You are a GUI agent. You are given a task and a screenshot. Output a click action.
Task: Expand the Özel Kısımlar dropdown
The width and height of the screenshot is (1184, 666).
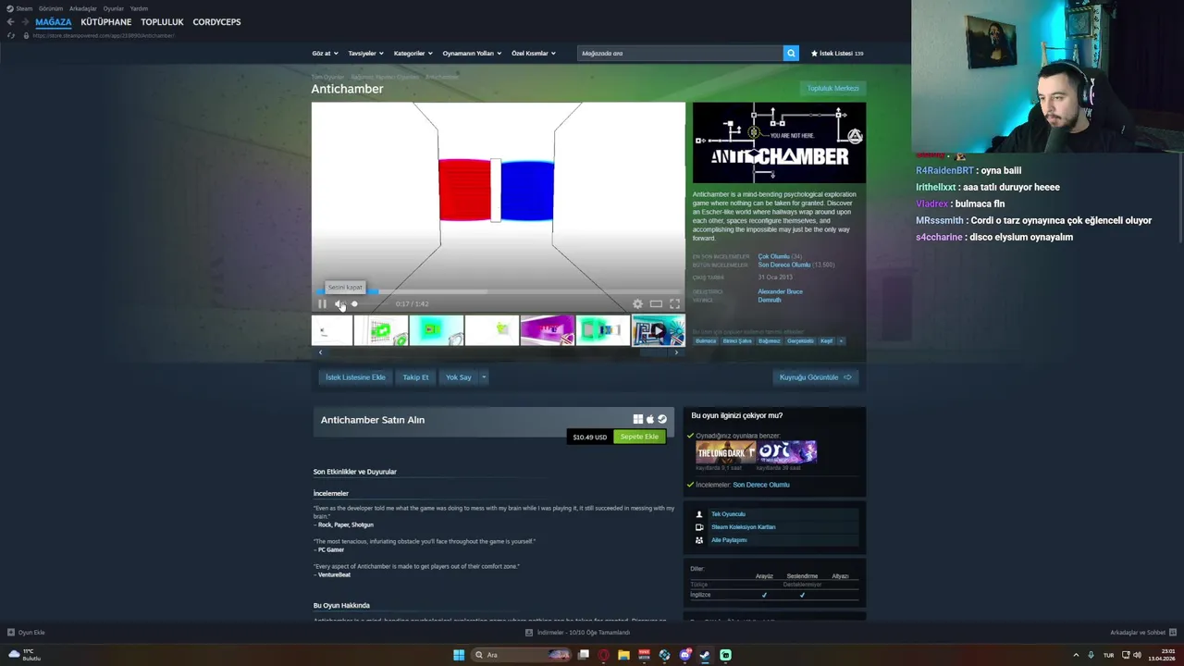(534, 53)
